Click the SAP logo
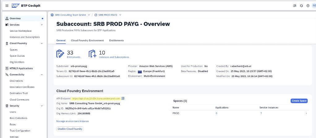 [x=15, y=6]
